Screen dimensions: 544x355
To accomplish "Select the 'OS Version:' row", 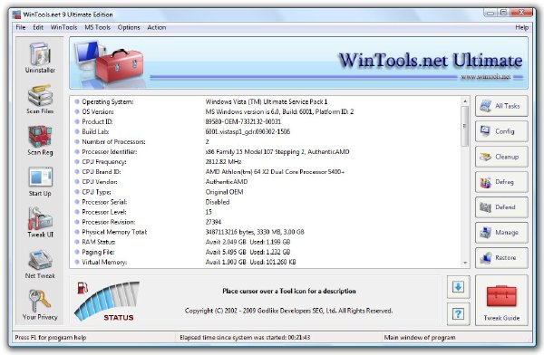I will [x=267, y=111].
